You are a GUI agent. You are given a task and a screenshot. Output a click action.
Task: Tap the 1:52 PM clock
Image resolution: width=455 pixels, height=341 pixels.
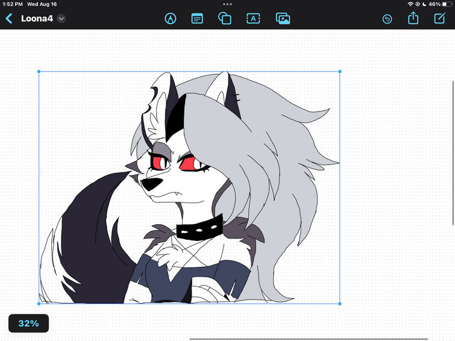coord(13,4)
